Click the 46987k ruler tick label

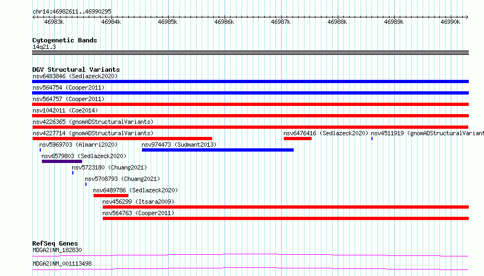(x=281, y=22)
